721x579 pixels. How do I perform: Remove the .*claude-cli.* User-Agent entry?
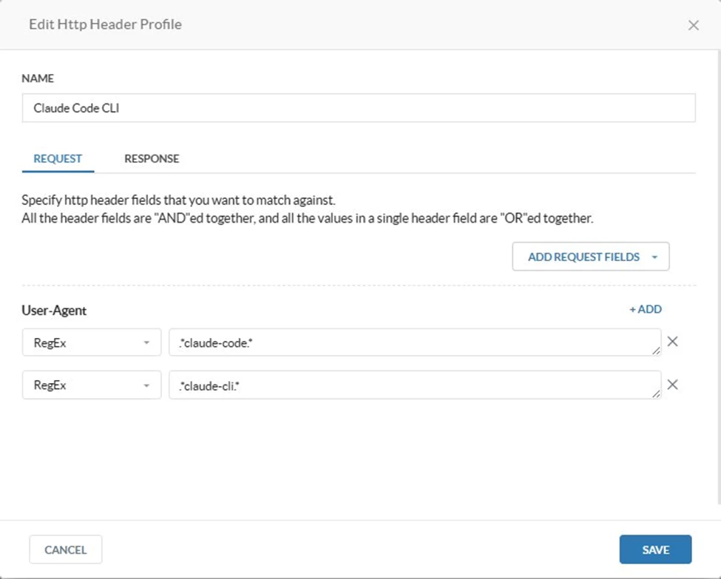pos(673,385)
